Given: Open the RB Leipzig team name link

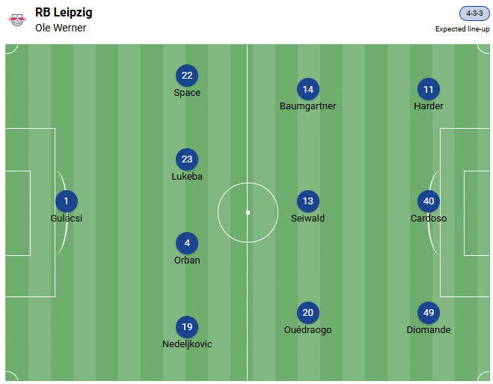Looking at the screenshot, I should [64, 13].
